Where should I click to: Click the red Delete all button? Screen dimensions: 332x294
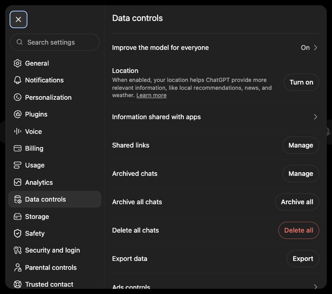click(x=298, y=230)
